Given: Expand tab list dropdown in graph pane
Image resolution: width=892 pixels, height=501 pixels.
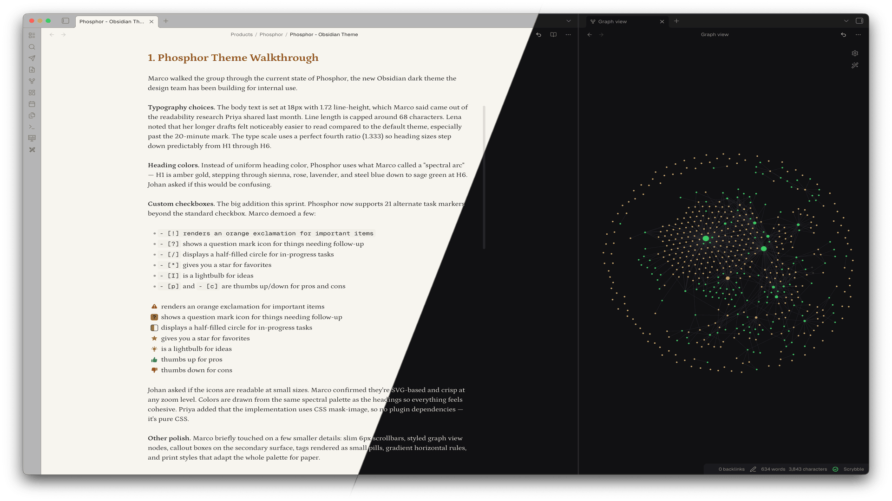Looking at the screenshot, I should (x=846, y=21).
